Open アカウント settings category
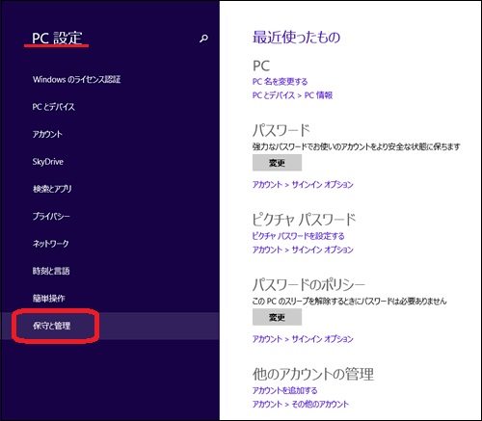Screen dimensions: 482x421 pyautogui.click(x=47, y=134)
